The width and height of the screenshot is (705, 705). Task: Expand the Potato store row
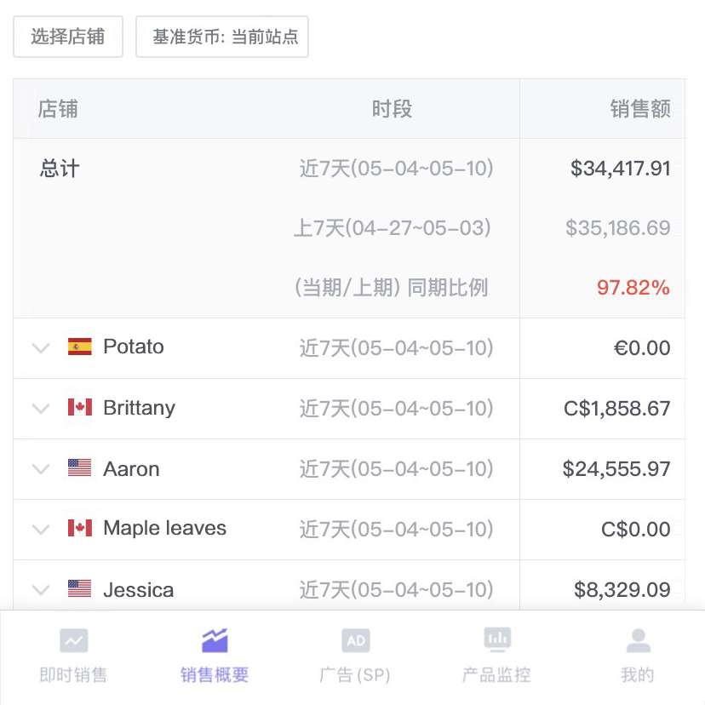pos(41,347)
